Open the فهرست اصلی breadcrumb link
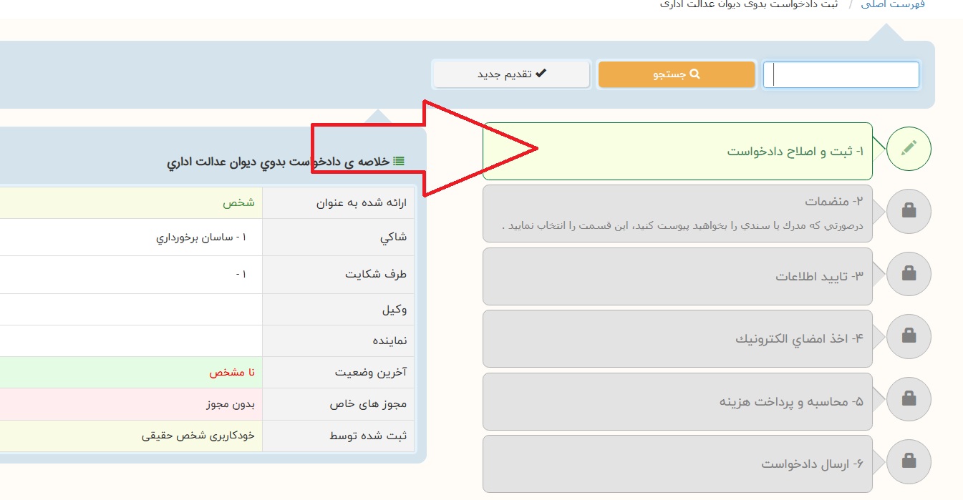Viewport: 963px width, 500px height. [893, 4]
